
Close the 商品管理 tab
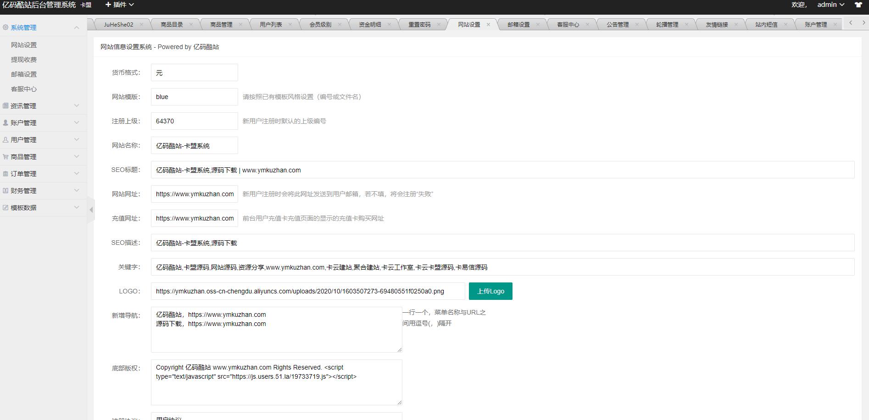240,25
